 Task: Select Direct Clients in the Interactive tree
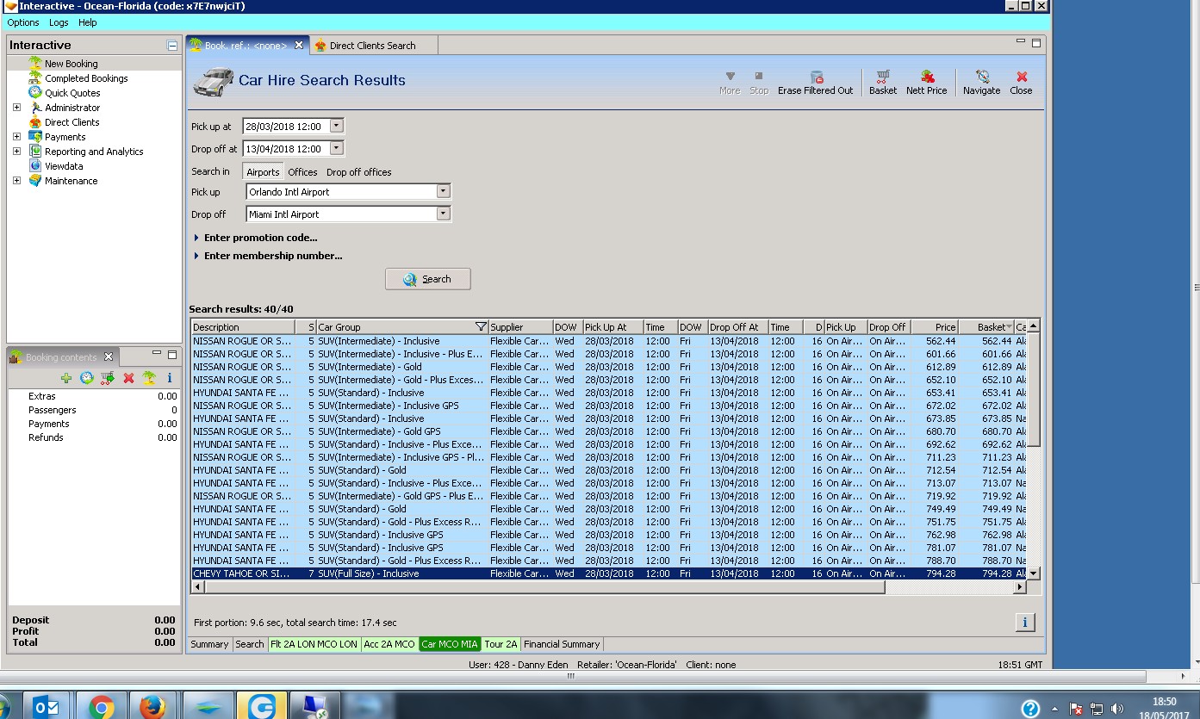point(72,122)
